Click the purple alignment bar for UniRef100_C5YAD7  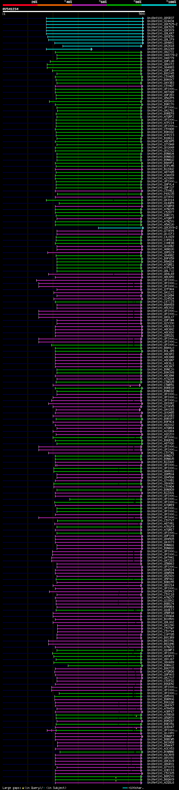99,86
